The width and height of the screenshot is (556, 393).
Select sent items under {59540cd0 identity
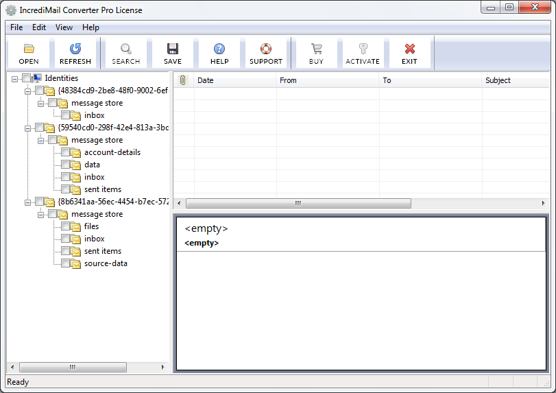(103, 189)
